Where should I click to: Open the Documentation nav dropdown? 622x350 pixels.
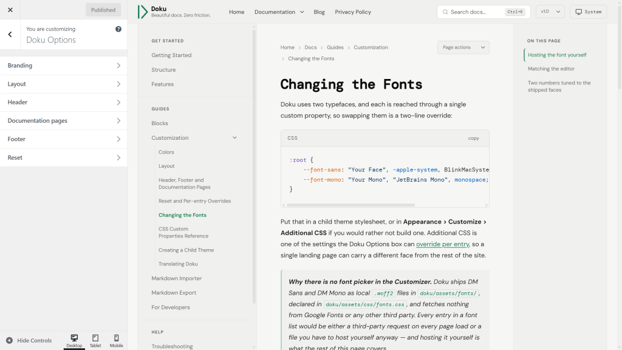point(279,12)
